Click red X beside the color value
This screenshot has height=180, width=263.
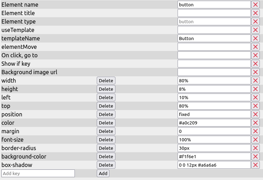click(x=255, y=123)
